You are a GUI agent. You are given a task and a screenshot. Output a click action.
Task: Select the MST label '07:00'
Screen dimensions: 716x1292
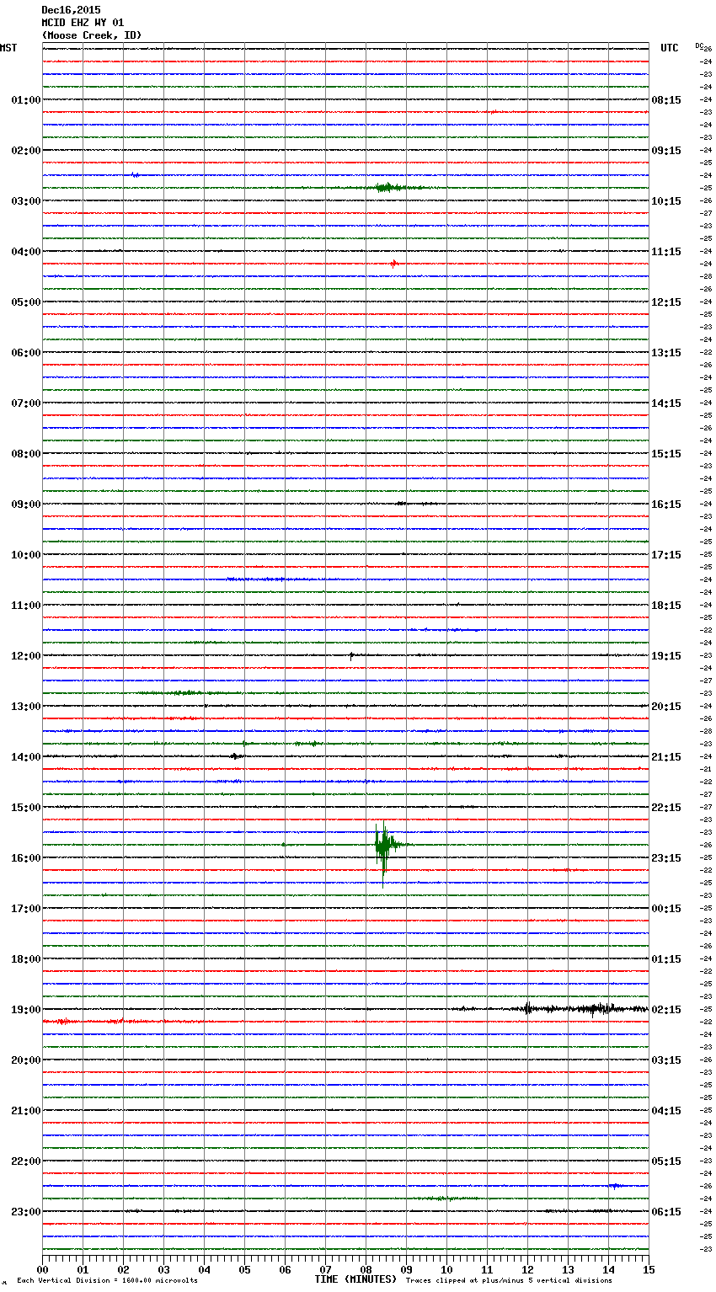point(25,403)
